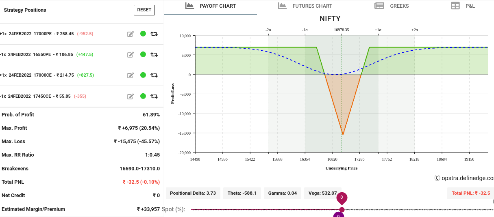The width and height of the screenshot is (494, 217).
Task: Open the Greeks tab
Action: point(392,6)
